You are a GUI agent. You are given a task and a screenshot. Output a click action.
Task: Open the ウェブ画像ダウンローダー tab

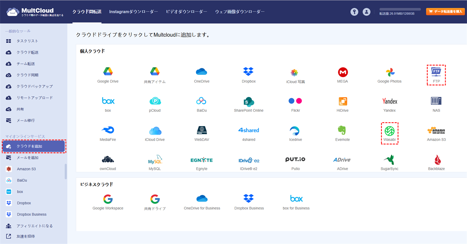point(240,12)
